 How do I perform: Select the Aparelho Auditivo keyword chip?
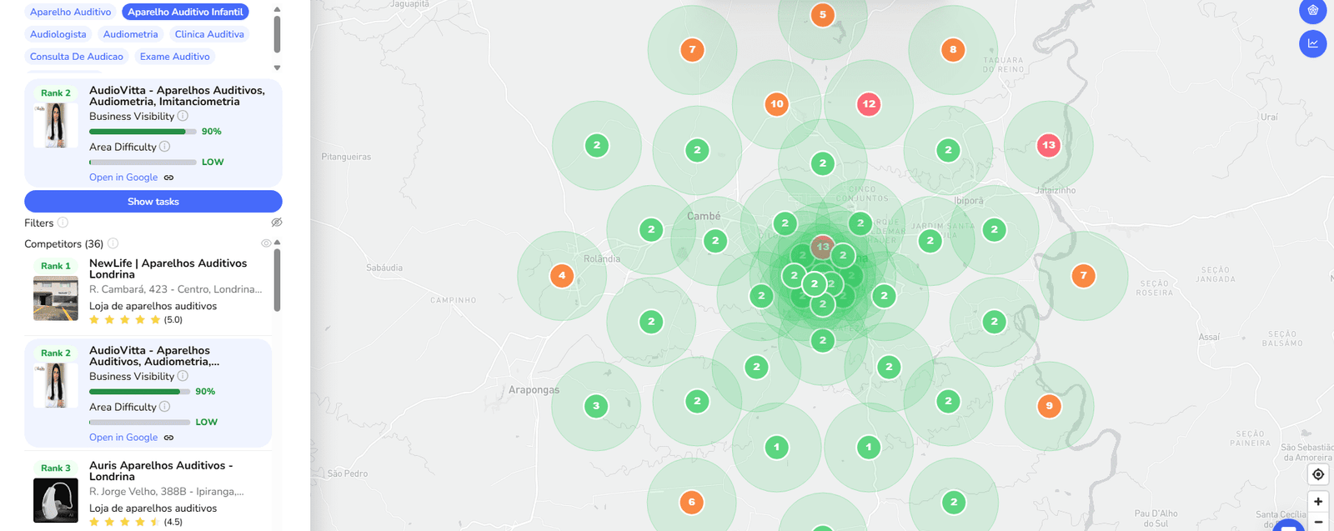pos(70,12)
